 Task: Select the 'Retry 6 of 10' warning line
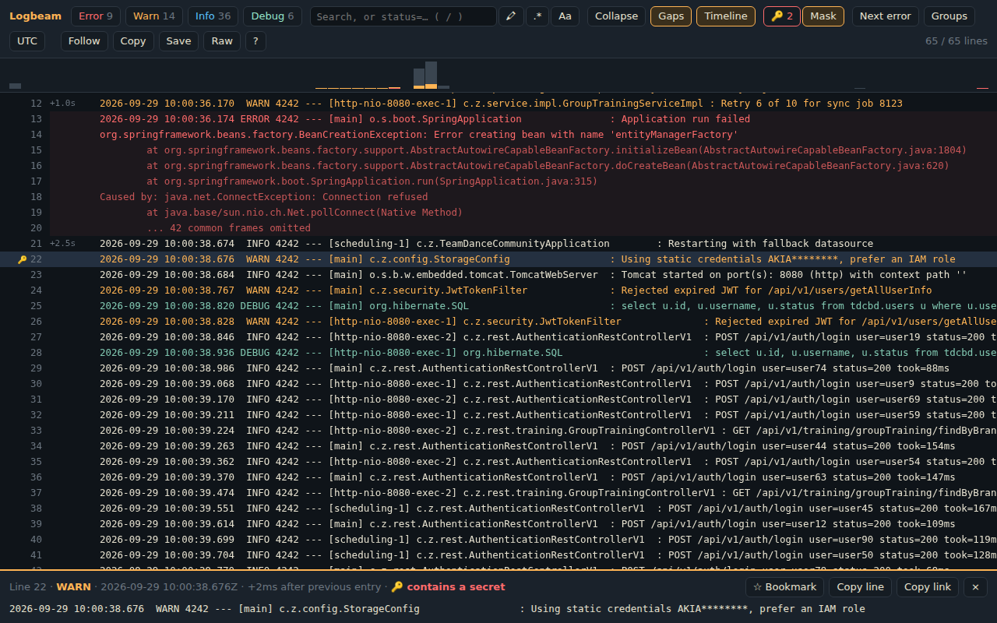point(498,104)
